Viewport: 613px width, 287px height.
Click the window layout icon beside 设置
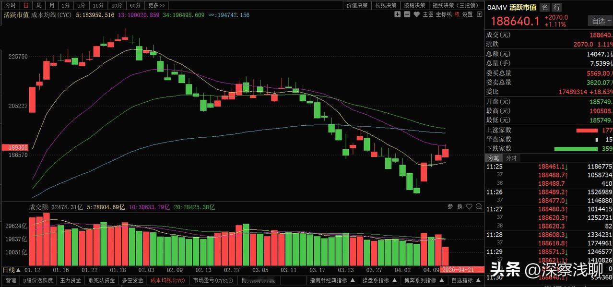click(479, 14)
